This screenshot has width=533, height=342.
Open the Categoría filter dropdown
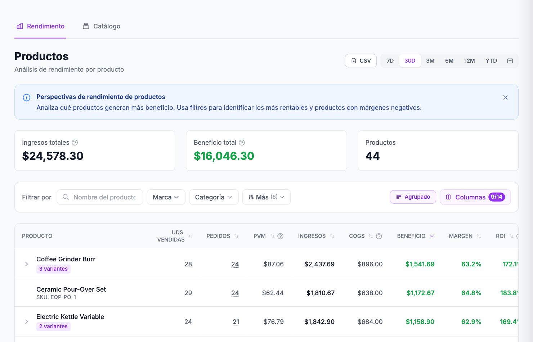(214, 197)
